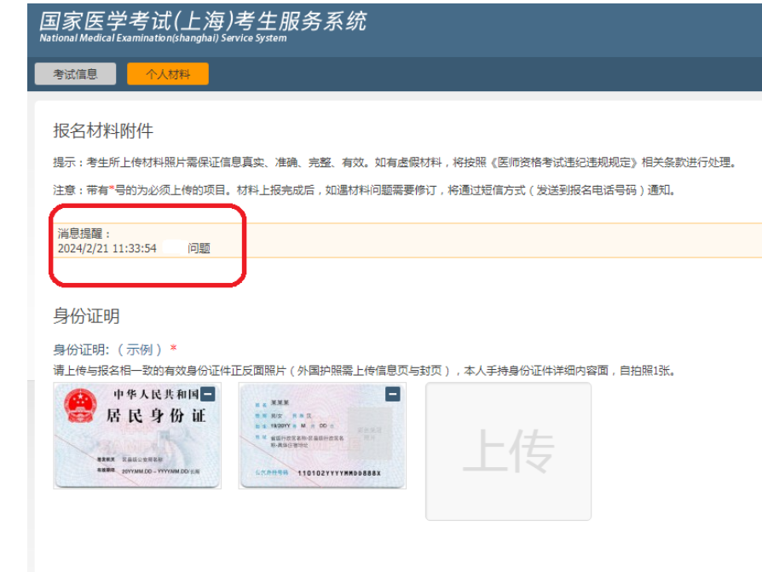Switch to the 考试信息 tab
The width and height of the screenshot is (762, 572).
75,74
